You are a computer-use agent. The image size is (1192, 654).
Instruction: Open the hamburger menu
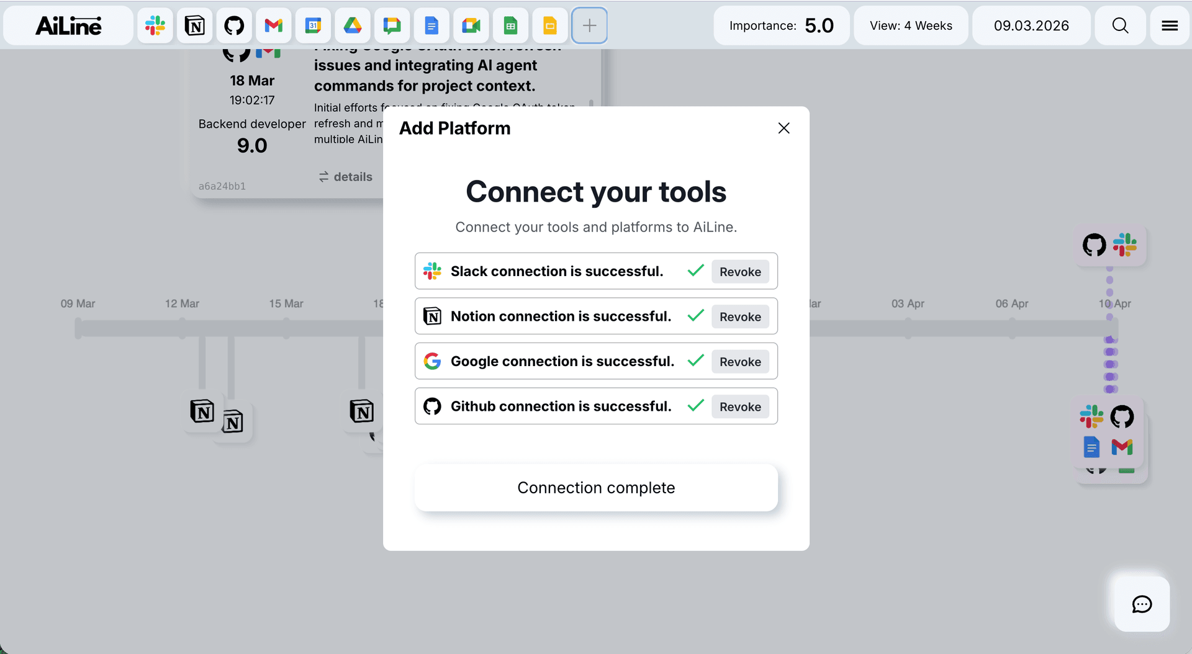click(x=1170, y=25)
